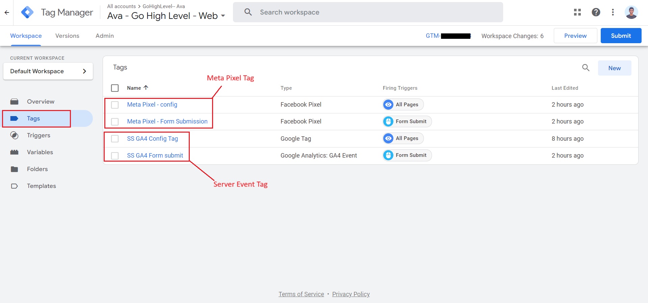Check the Meta Pixel - config row checkbox
Screen dimensions: 648x303
115,105
